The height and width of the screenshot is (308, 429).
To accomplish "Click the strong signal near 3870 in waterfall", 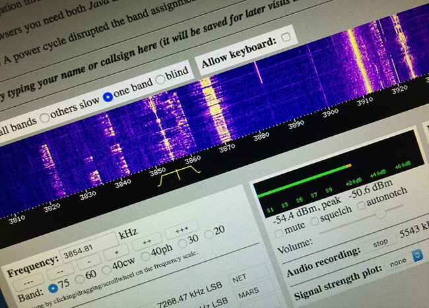I will coord(216,109).
